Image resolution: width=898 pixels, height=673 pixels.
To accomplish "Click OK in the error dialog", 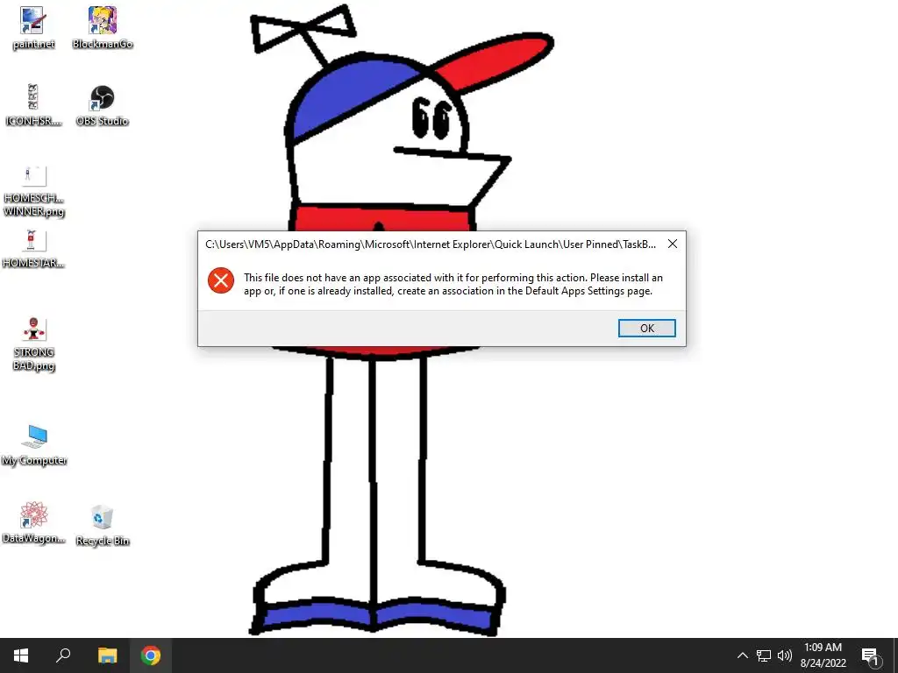I will [x=646, y=328].
